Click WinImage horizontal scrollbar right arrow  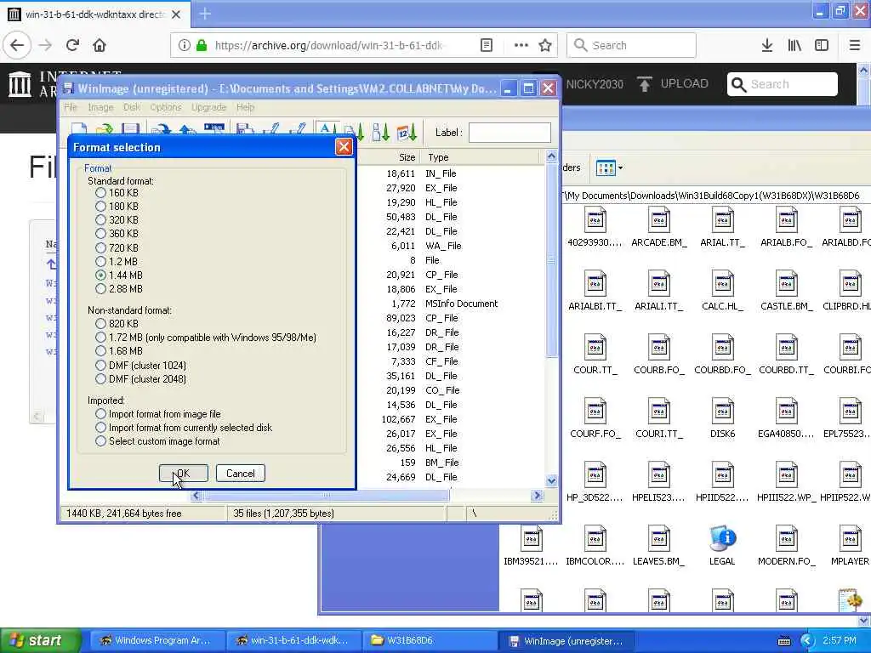click(537, 496)
